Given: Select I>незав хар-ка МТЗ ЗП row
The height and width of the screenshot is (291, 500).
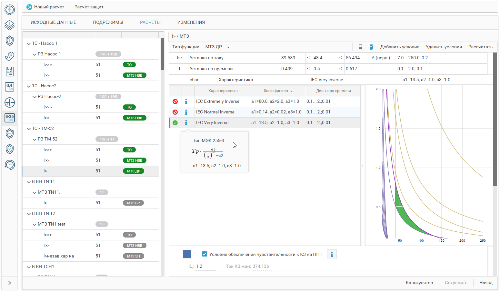Looking at the screenshot, I should (x=91, y=256).
